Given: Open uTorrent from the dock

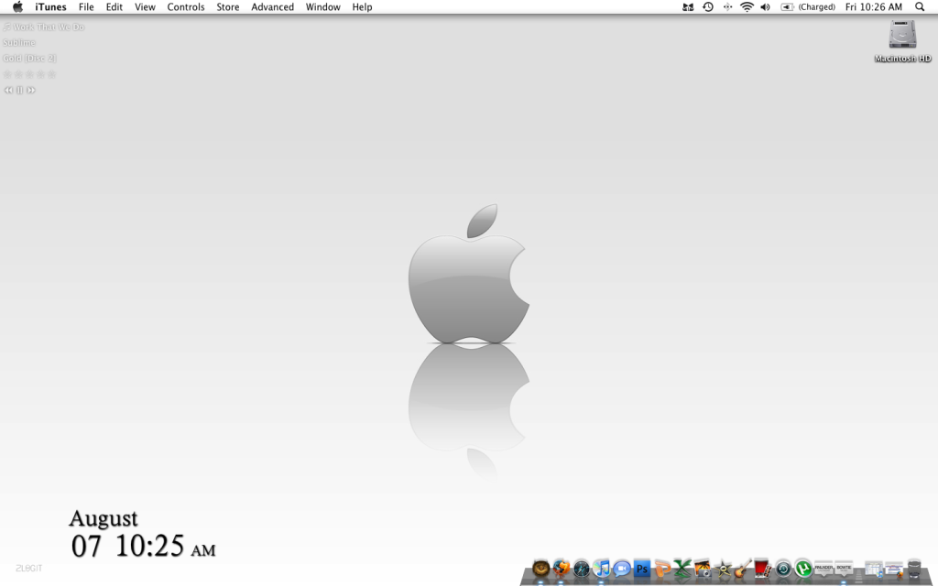Looking at the screenshot, I should coord(802,568).
